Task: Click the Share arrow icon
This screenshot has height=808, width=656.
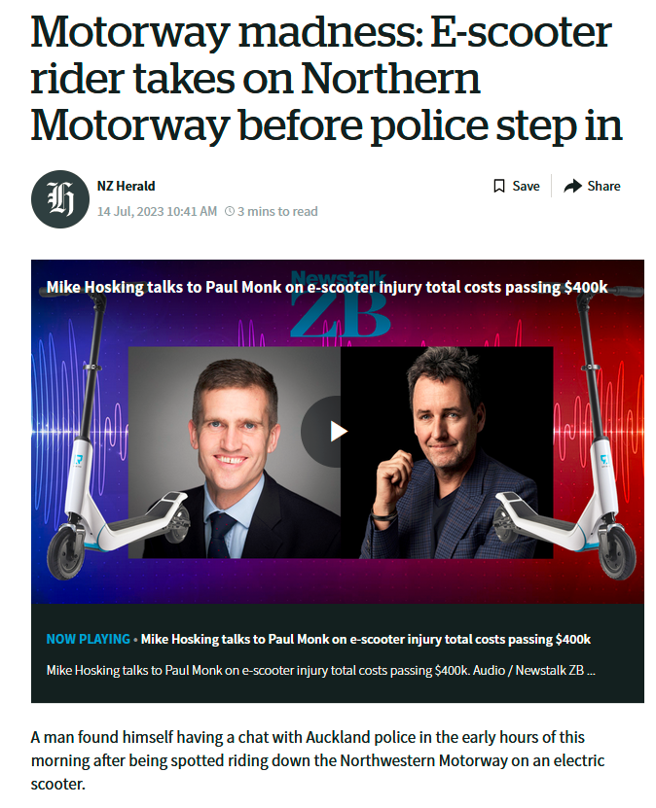Action: click(572, 186)
